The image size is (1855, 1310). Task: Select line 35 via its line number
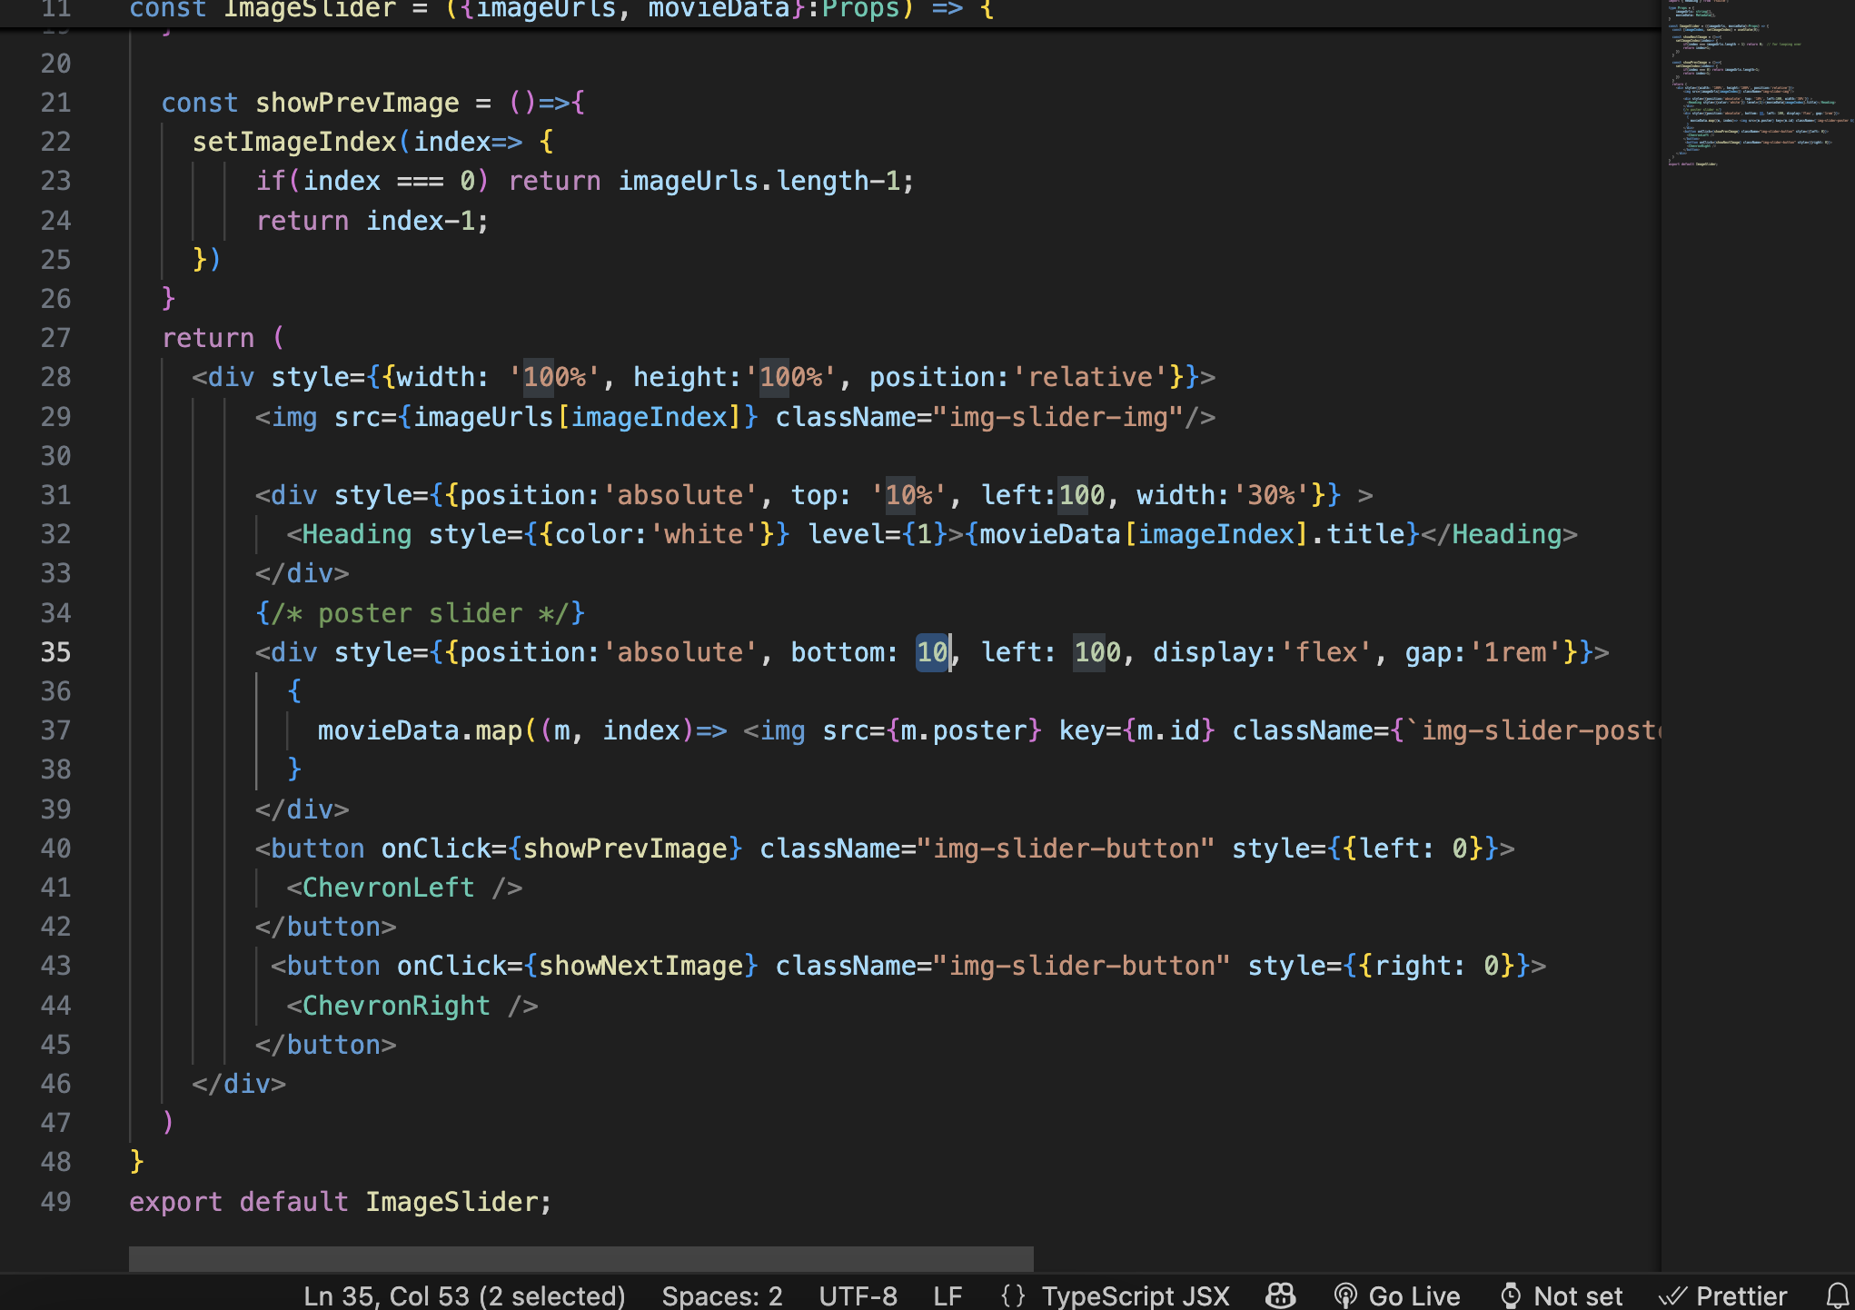(55, 652)
